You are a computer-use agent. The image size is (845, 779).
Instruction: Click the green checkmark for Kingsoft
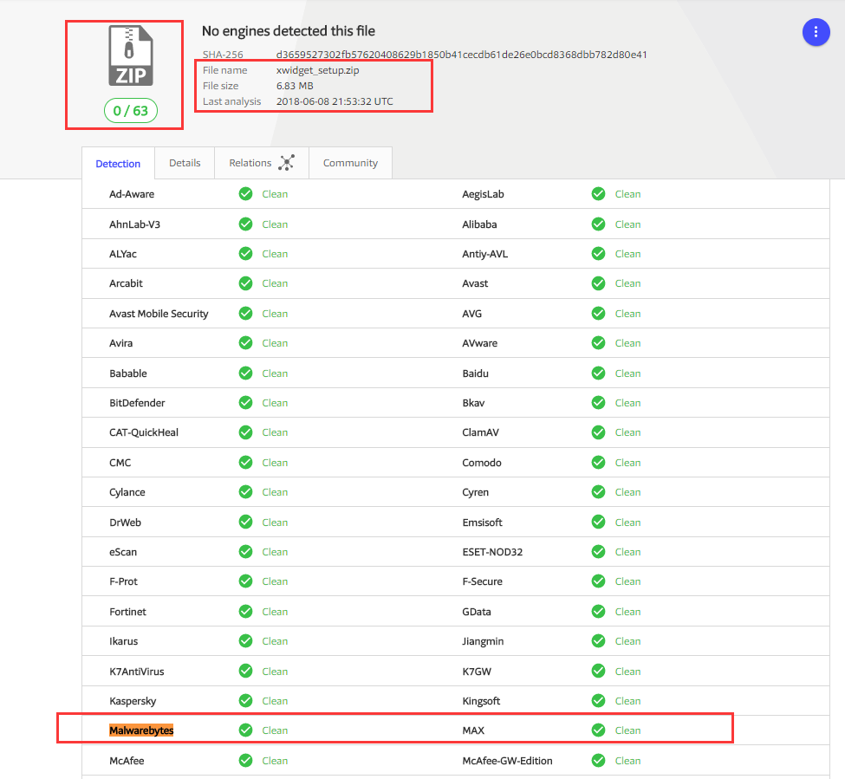[x=598, y=701]
